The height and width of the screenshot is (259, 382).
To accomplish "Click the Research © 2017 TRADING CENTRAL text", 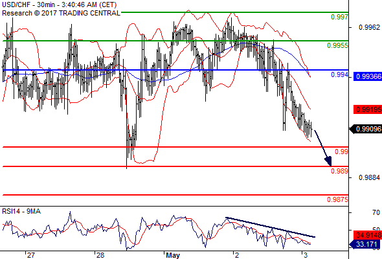I will tap(61, 13).
